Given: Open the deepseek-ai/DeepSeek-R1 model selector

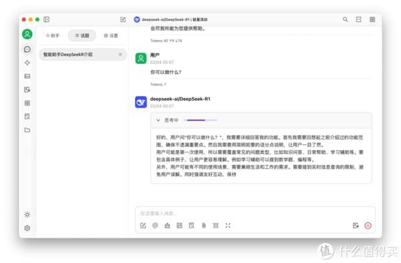Looking at the screenshot, I should (x=170, y=19).
